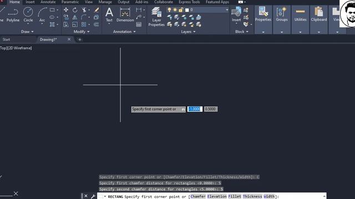Open the Utilities panel button
The image size is (355, 199).
(x=300, y=20)
